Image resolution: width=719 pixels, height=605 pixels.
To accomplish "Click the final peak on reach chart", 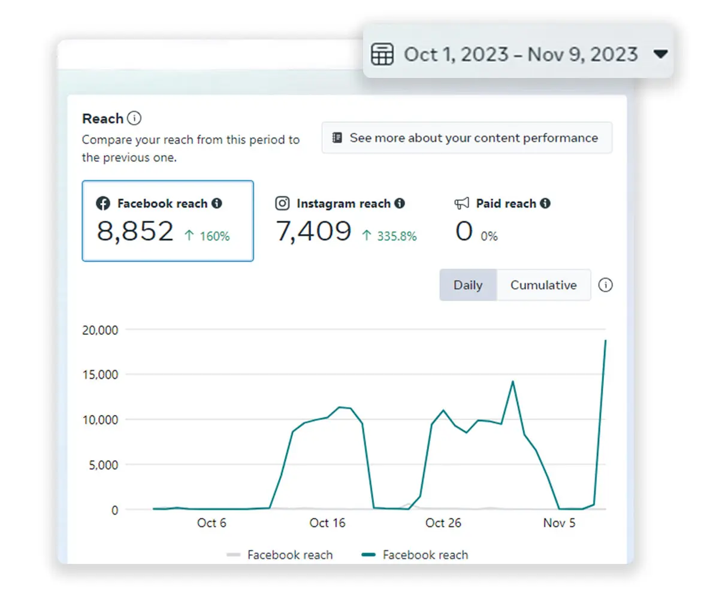I will click(605, 341).
